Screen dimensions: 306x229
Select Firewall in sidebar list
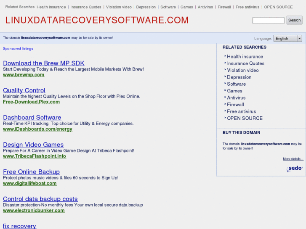[x=235, y=105]
